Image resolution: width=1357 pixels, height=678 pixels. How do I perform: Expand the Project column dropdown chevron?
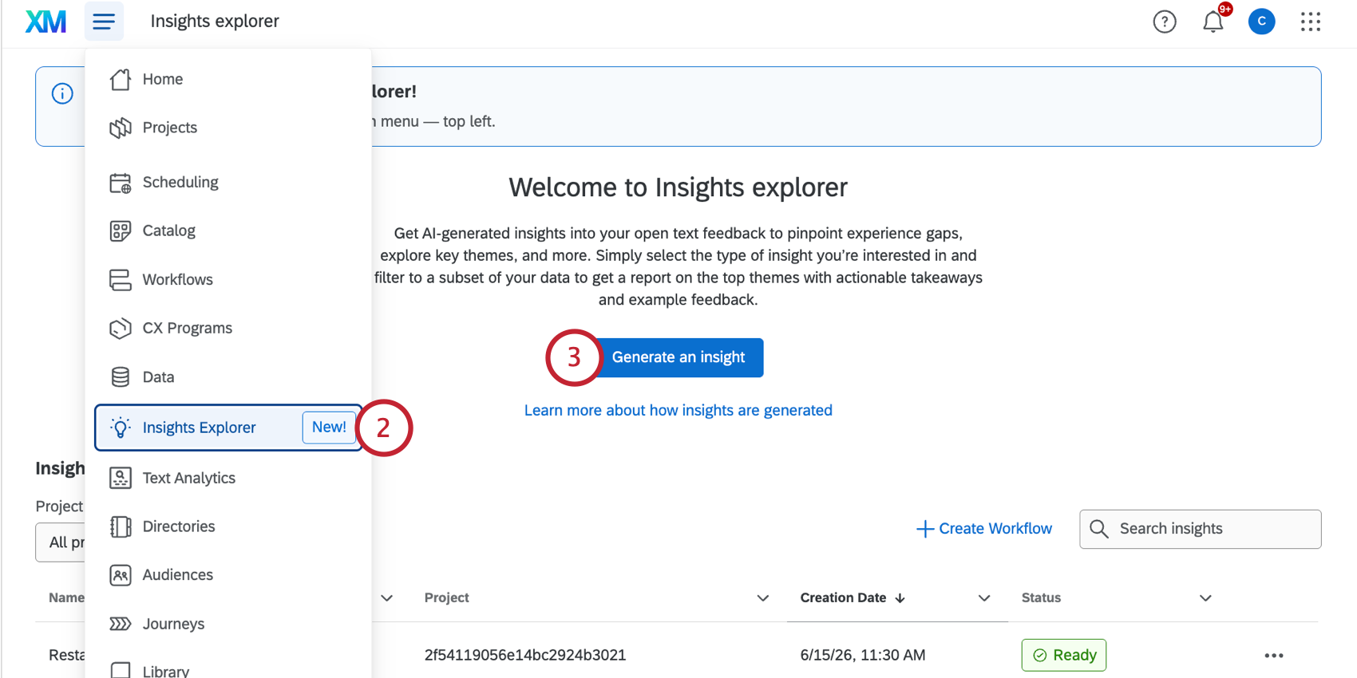coord(763,598)
